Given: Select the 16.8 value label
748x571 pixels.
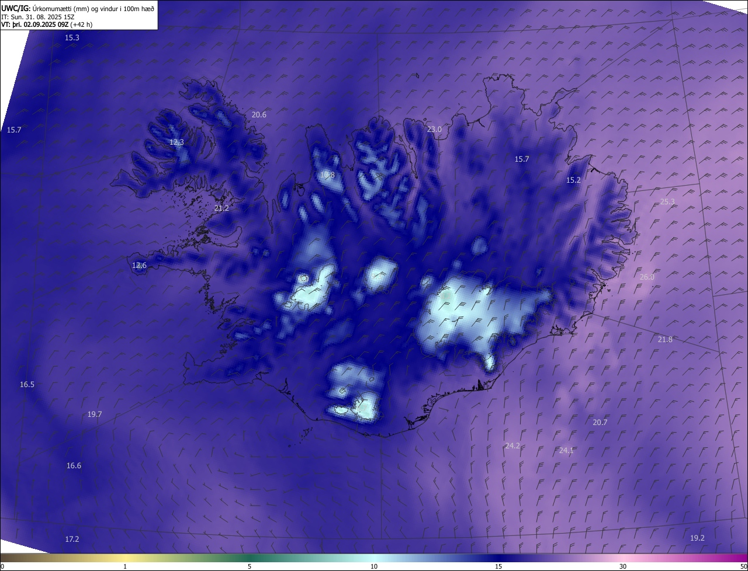Looking at the screenshot, I should tap(327, 175).
